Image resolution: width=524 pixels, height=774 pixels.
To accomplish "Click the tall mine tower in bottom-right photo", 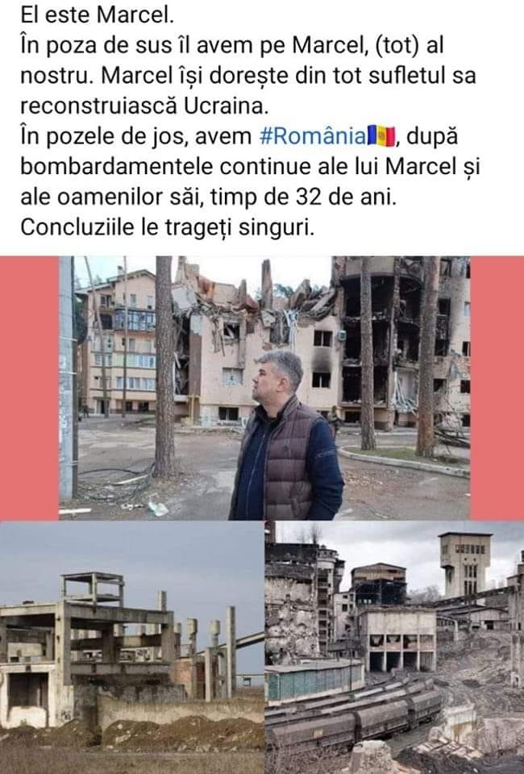I will 465,565.
